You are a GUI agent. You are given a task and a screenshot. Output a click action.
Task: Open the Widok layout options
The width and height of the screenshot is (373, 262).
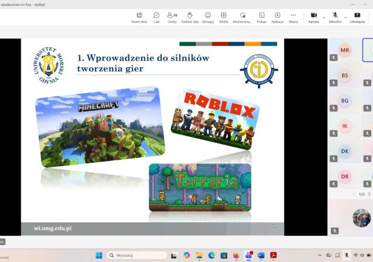[223, 17]
